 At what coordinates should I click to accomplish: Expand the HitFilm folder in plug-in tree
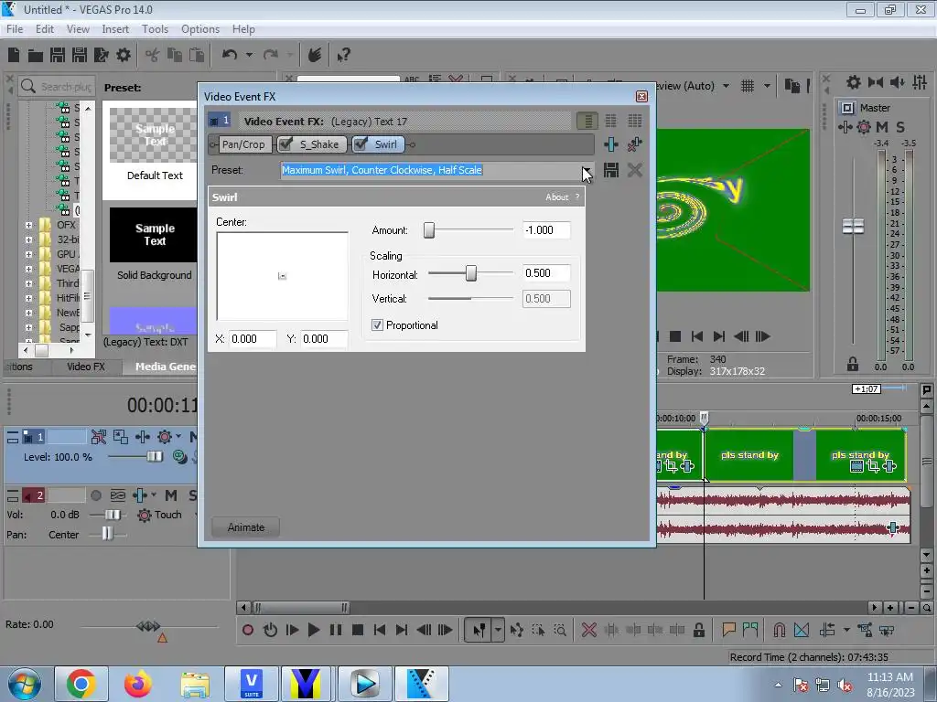click(x=28, y=298)
